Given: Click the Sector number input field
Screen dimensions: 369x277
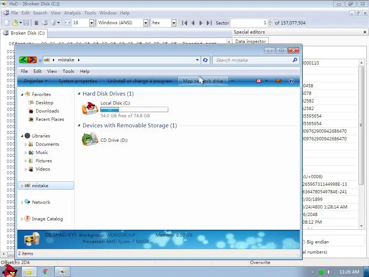Looking at the screenshot, I should [x=249, y=23].
